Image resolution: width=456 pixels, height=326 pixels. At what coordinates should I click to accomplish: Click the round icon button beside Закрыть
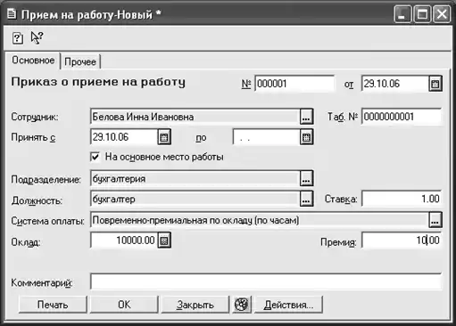point(241,305)
